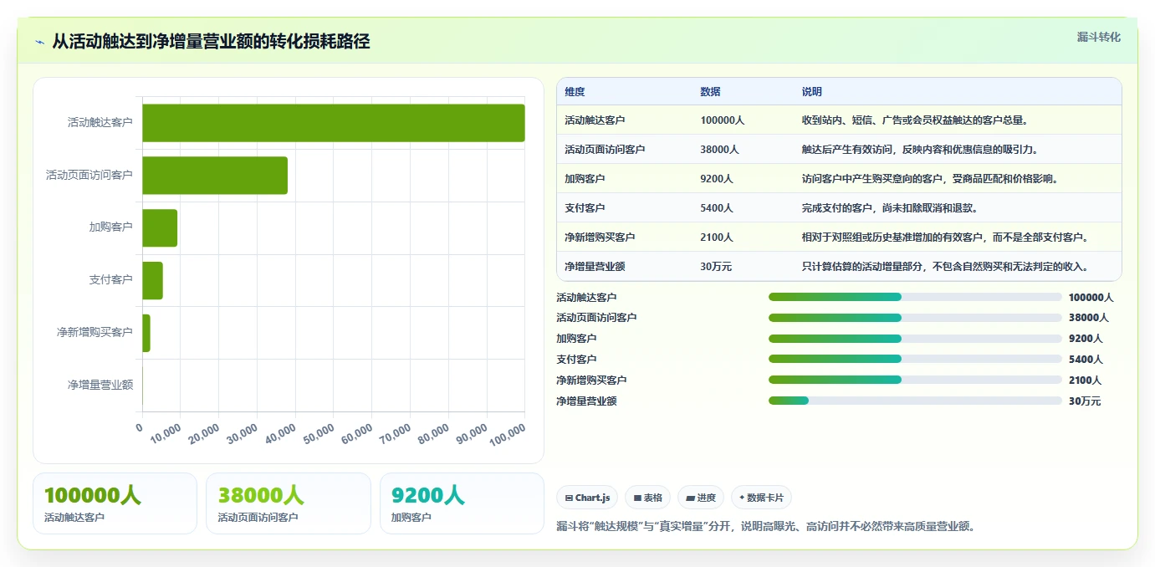Viewport: 1155px width, 567px height.
Task: Click the 活动页面访问客户 progress bar
Action: tap(915, 318)
